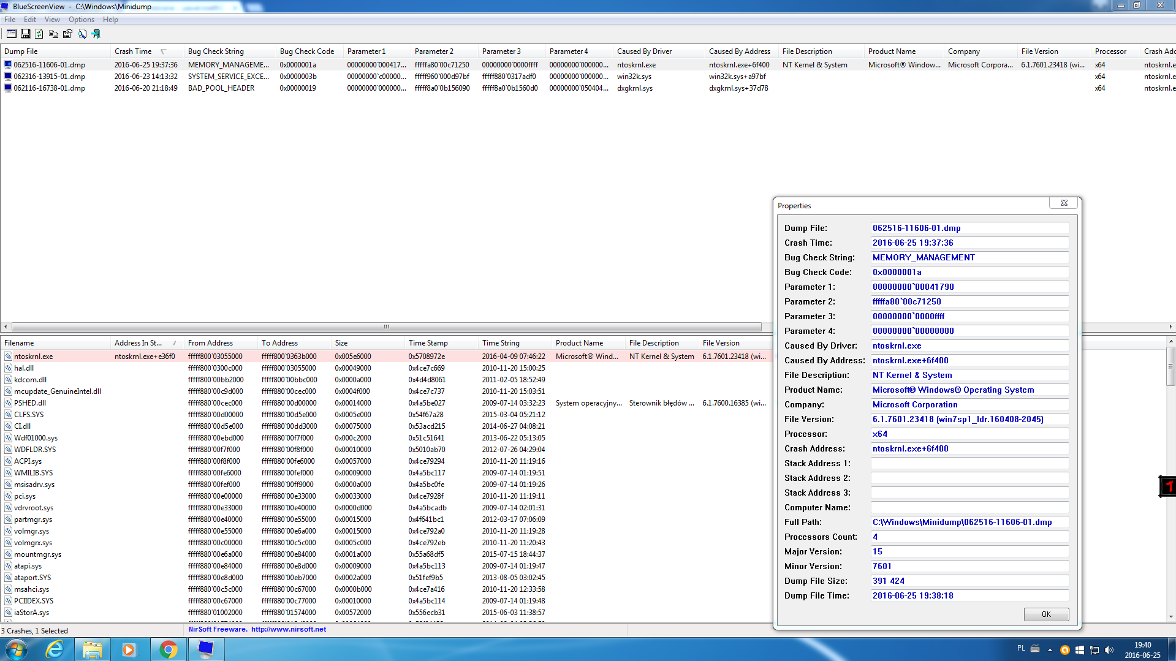Click the file icon next to kdcom.dll
1176x661 pixels.
click(9, 380)
